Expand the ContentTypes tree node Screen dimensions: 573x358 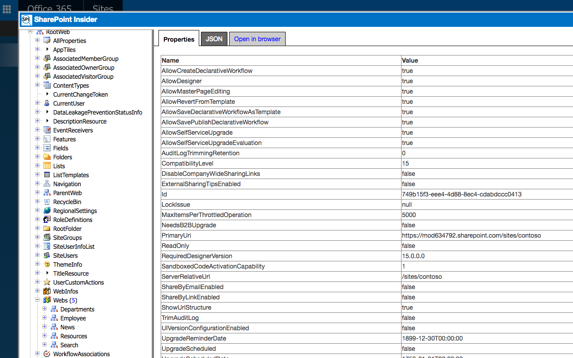[x=38, y=85]
